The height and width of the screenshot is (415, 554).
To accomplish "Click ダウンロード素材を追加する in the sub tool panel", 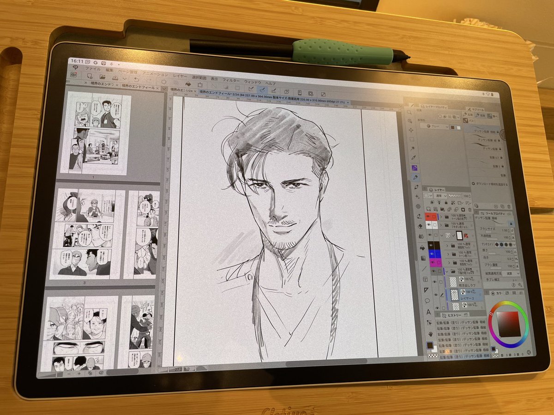I will (492, 184).
